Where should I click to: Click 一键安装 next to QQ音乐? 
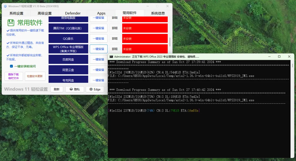pyautogui.click(x=99, y=38)
